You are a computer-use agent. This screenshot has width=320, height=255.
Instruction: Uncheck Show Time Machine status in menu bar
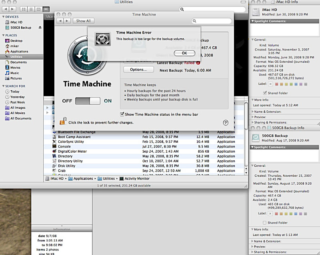pos(122,114)
